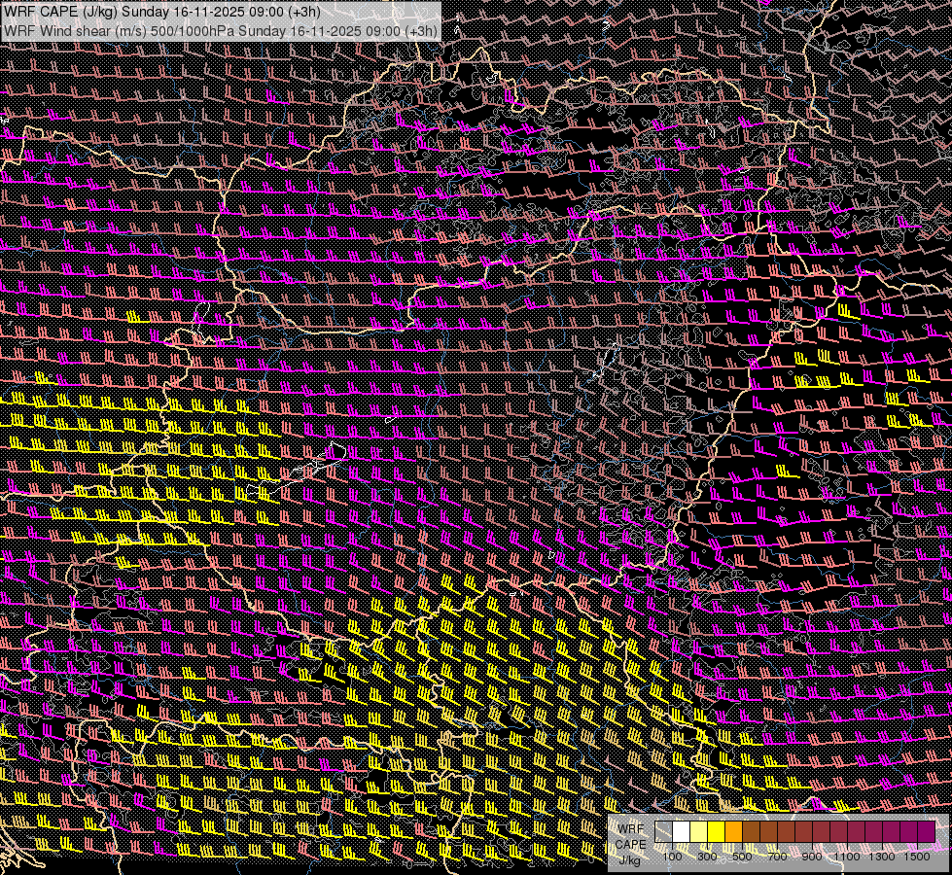Click the 100 tick label on the legend
The image size is (952, 875).
(x=672, y=857)
